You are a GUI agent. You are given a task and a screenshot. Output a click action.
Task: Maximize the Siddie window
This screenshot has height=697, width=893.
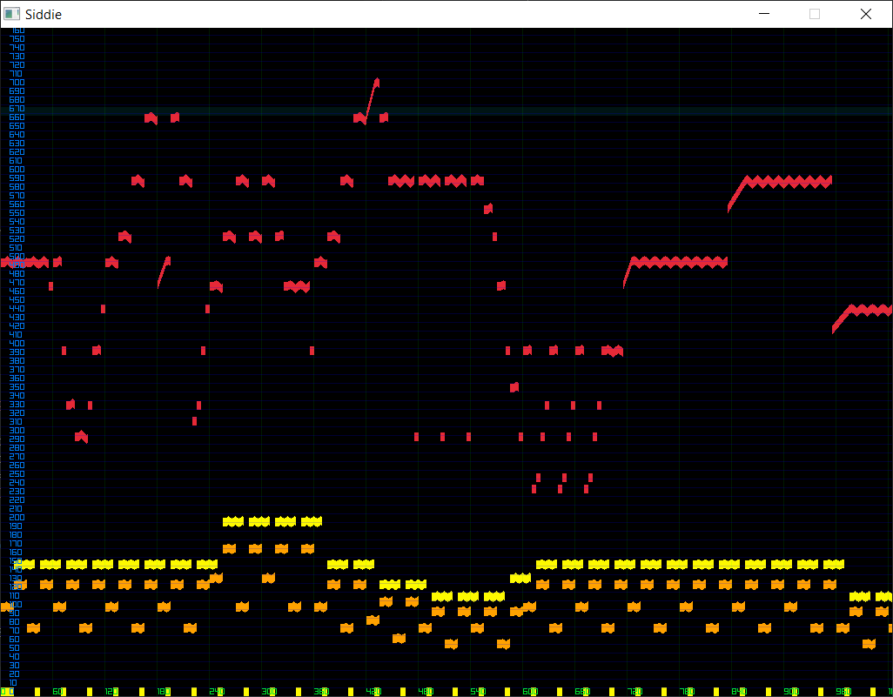(x=815, y=14)
